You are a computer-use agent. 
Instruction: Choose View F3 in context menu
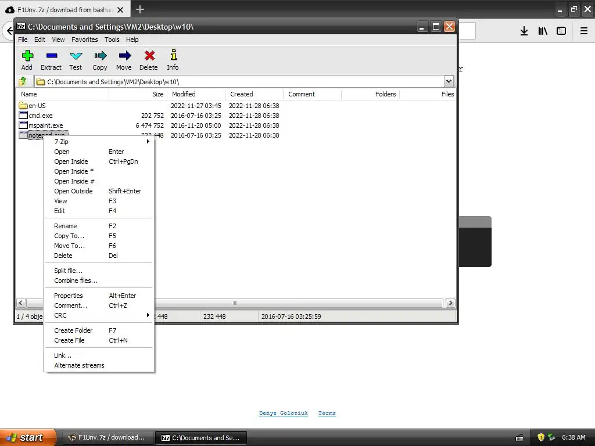(99, 200)
